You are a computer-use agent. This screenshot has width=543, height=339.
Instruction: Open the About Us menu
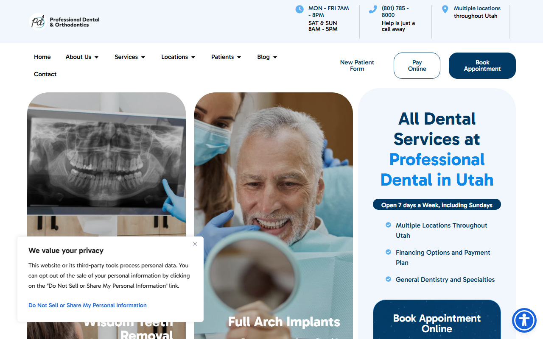[78, 57]
